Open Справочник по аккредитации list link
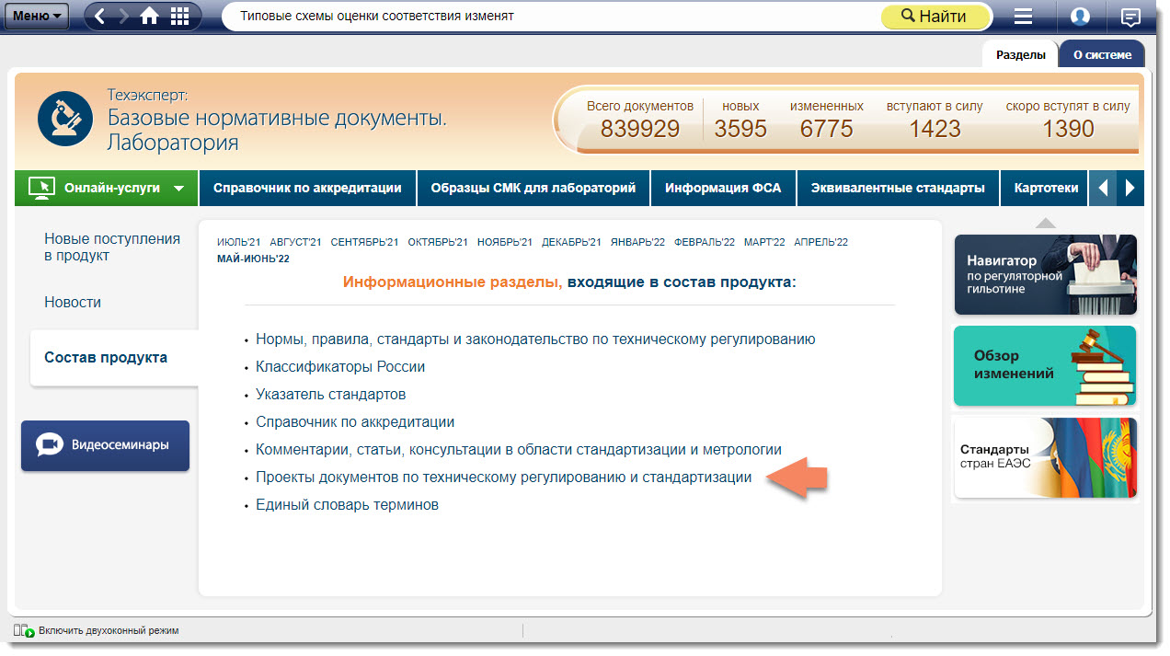 point(355,421)
